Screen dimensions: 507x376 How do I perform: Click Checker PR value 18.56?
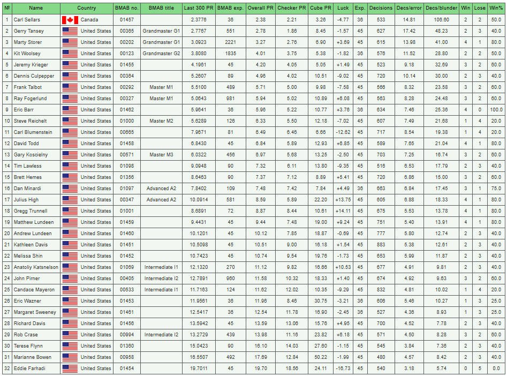coord(292,369)
